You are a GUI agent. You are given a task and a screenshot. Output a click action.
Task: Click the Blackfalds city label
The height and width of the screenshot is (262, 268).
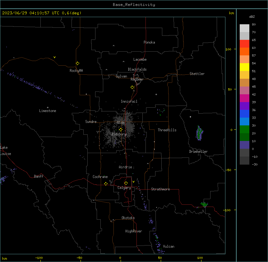point(137,69)
